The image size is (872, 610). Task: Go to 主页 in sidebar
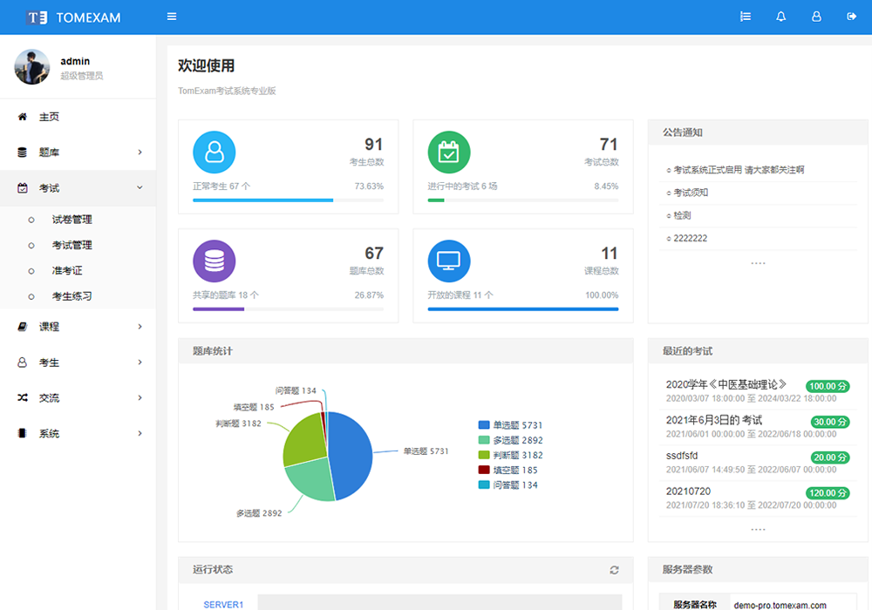point(49,117)
